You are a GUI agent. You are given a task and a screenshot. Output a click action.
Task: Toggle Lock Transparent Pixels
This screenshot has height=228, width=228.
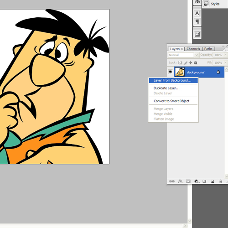(x=180, y=62)
